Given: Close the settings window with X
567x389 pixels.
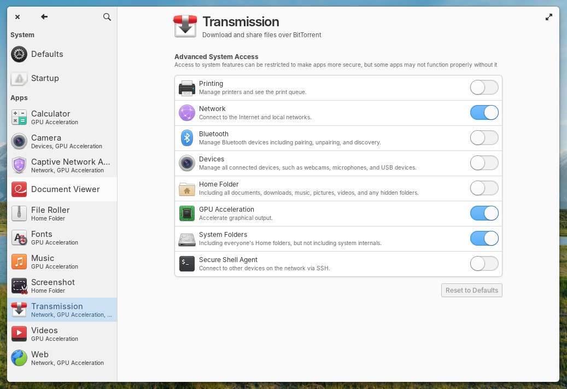Looking at the screenshot, I should (17, 16).
